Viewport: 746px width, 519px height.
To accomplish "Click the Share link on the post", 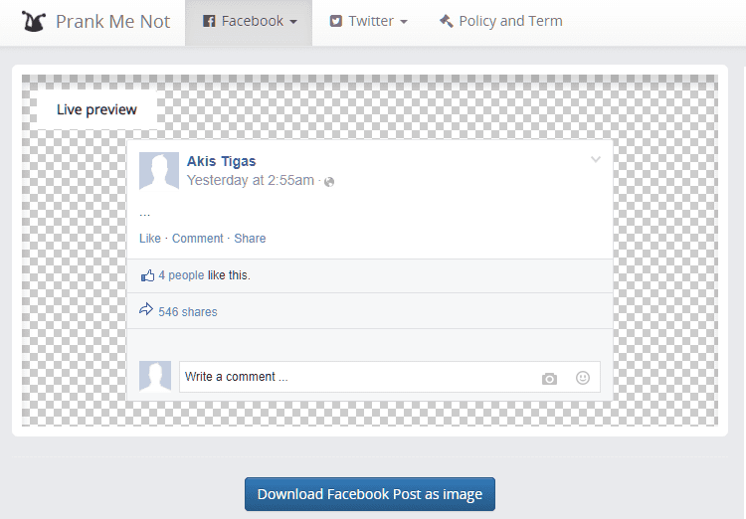I will click(x=250, y=239).
